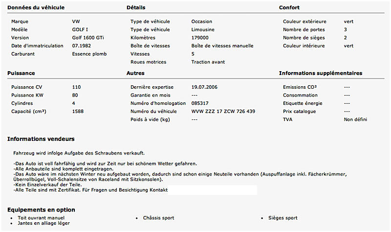Click the "Sièges sport" option
The height and width of the screenshot is (232, 391).
[283, 218]
